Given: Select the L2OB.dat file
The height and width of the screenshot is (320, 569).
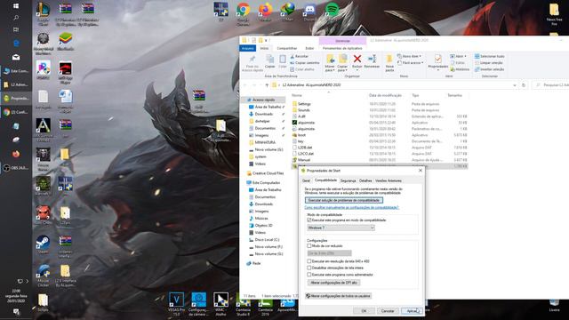Looking at the screenshot, I should click(x=305, y=148).
